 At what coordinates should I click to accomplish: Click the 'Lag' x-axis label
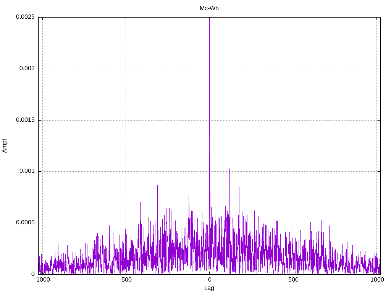tap(209, 288)
